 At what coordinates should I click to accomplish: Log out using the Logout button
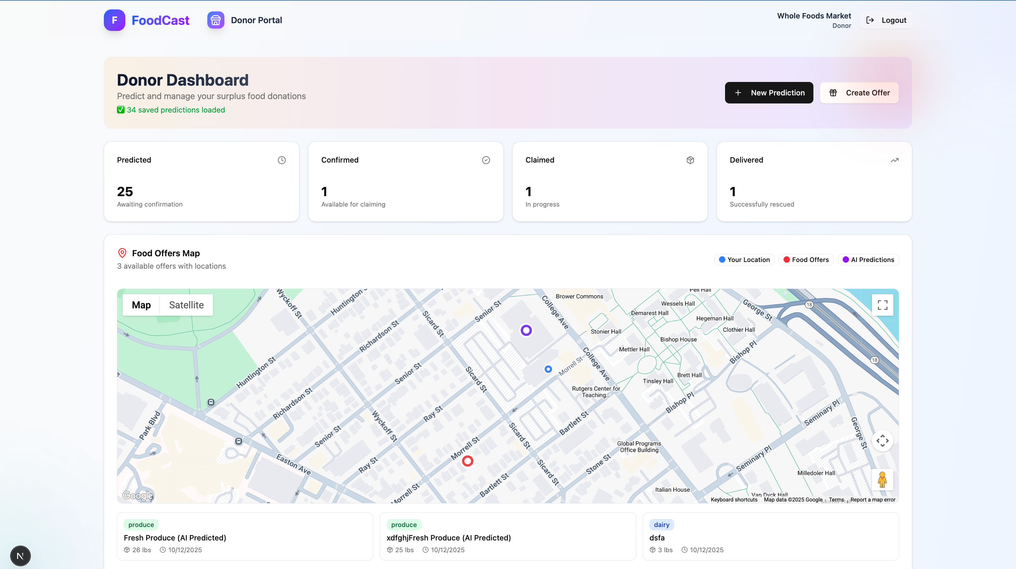pyautogui.click(x=886, y=20)
